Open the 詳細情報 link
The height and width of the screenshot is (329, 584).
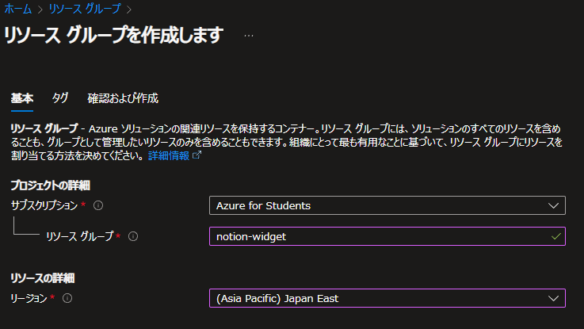(x=169, y=155)
